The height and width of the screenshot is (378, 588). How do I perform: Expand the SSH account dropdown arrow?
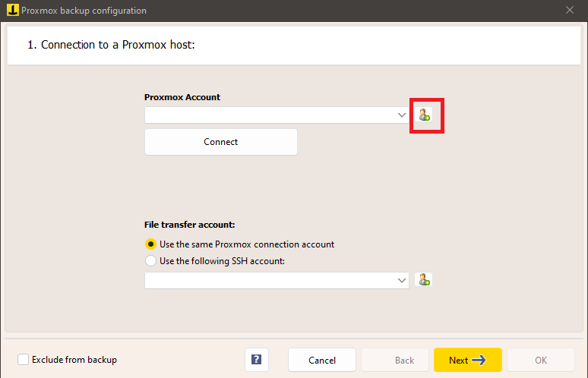[402, 281]
